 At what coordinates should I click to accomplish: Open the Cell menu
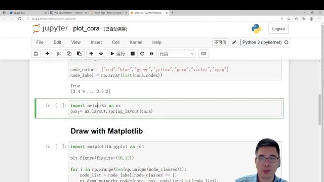coord(115,42)
